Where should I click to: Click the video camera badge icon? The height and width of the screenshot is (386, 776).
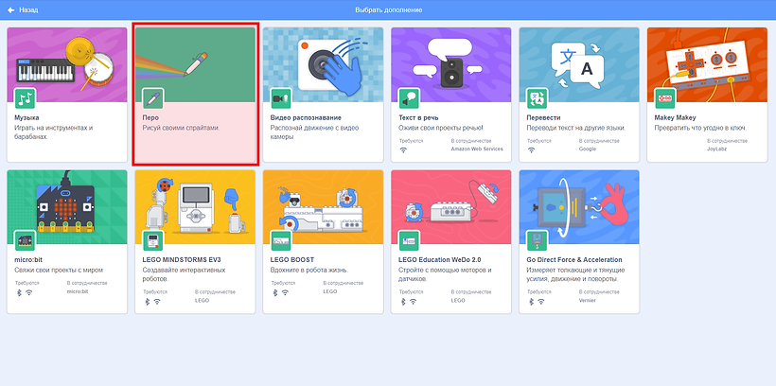(281, 98)
